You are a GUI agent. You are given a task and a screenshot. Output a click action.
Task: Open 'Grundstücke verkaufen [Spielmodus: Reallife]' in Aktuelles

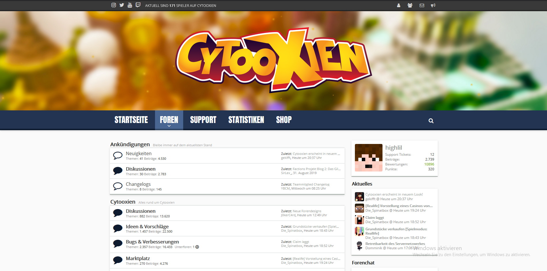click(396, 231)
